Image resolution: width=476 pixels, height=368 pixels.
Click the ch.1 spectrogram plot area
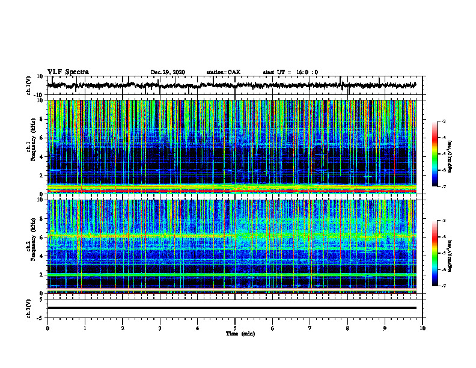(x=231, y=147)
